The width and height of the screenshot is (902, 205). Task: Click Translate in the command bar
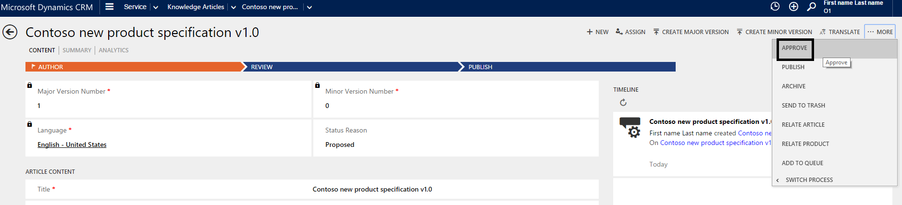click(840, 32)
